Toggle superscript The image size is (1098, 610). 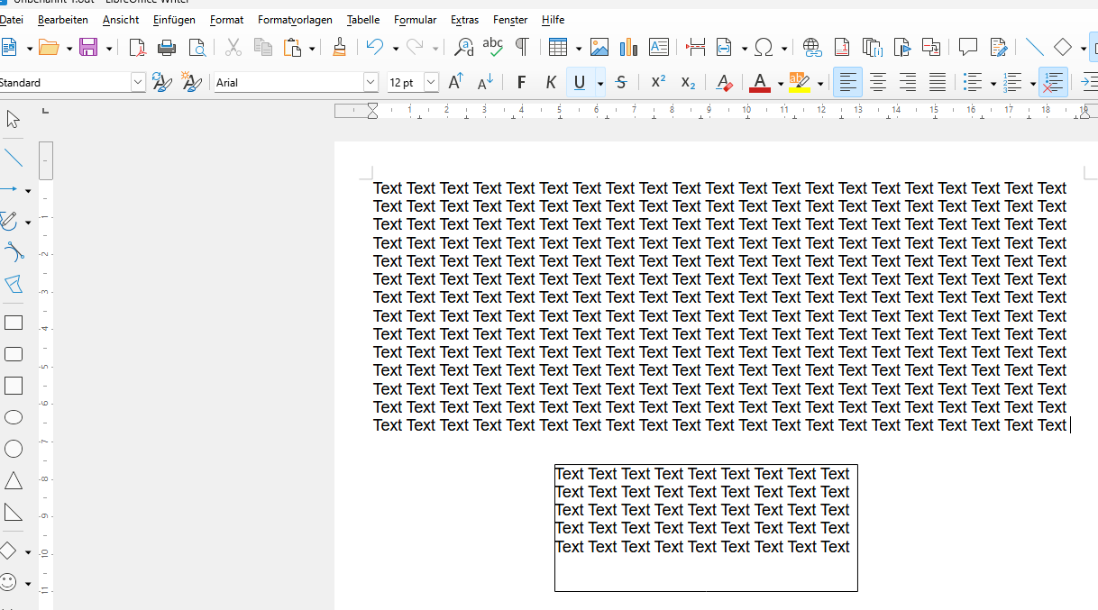(658, 82)
